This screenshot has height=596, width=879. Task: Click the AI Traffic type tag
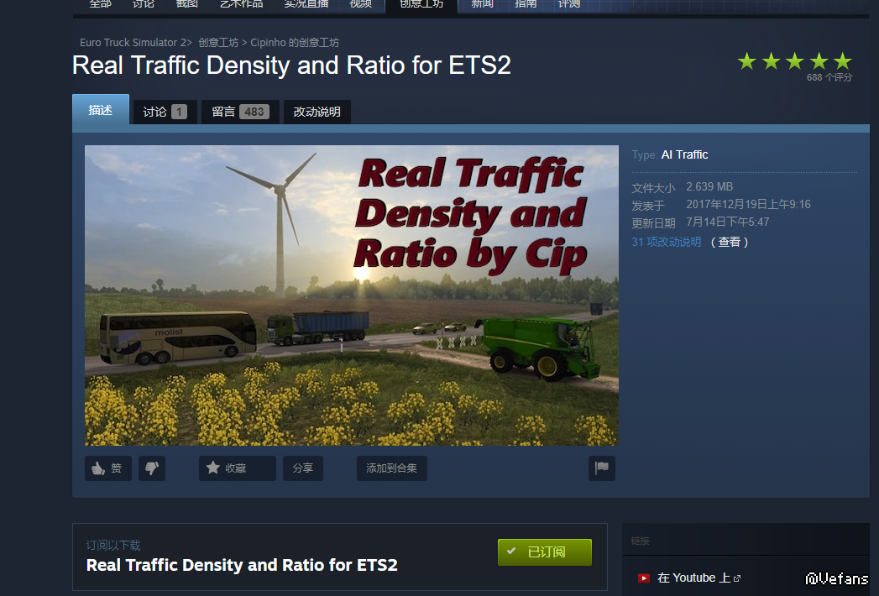tap(684, 154)
